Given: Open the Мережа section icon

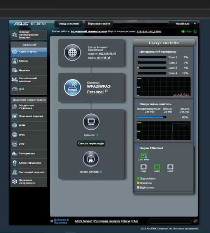Looking at the screenshot, I should (x=15, y=70).
